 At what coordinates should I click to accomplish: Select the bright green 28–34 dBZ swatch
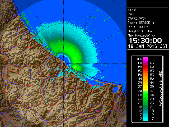point(145,95)
